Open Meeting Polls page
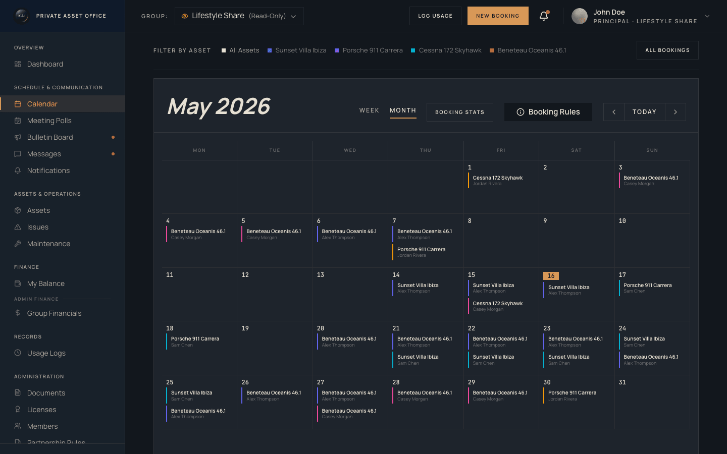The width and height of the screenshot is (727, 454). 62,121
